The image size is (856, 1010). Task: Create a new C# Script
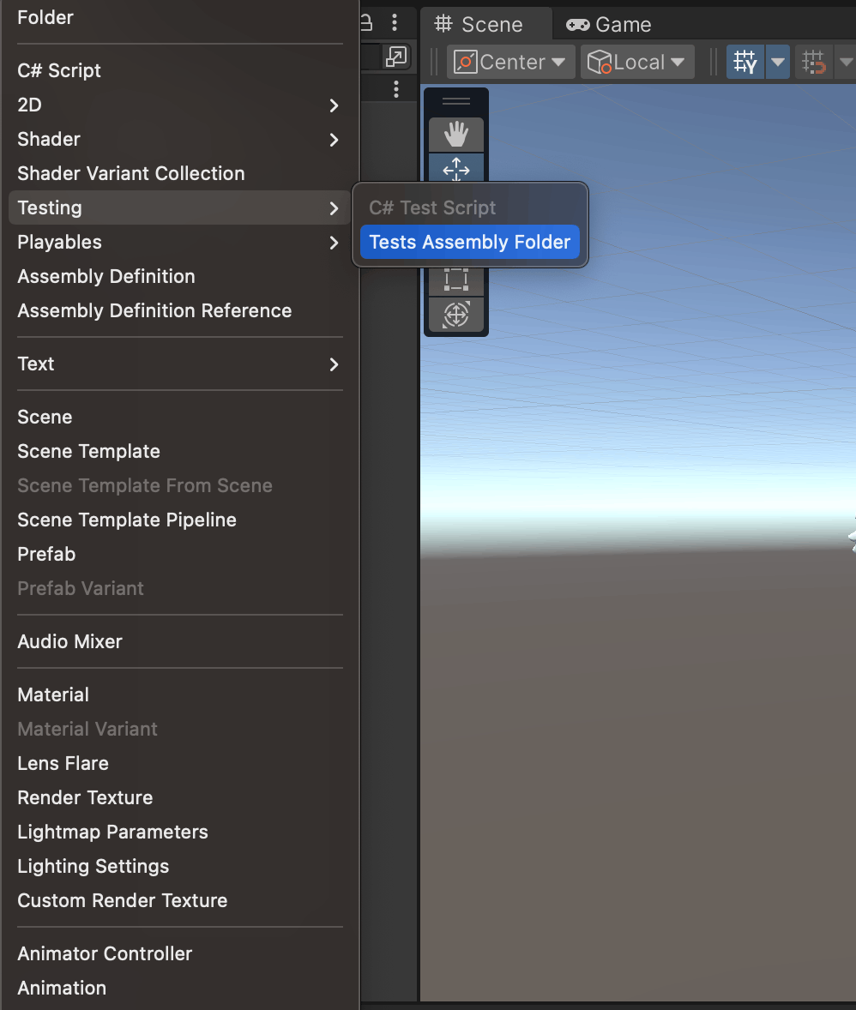pyautogui.click(x=180, y=70)
